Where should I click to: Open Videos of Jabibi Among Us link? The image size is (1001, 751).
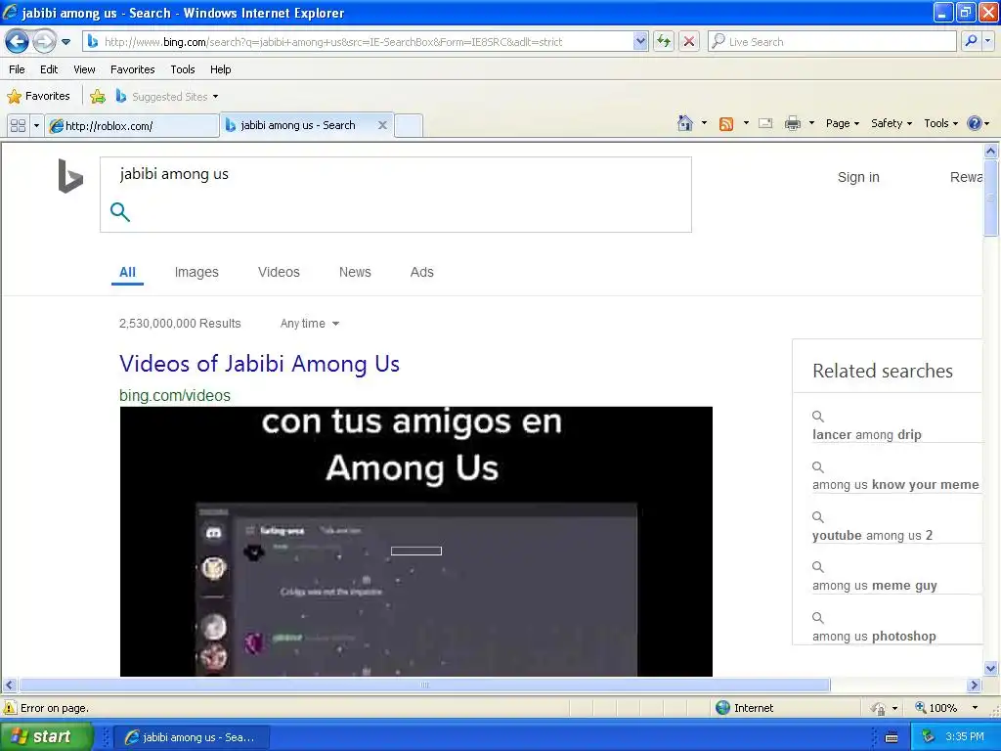click(259, 364)
